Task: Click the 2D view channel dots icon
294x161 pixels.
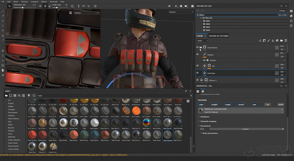Action: coord(71,13)
